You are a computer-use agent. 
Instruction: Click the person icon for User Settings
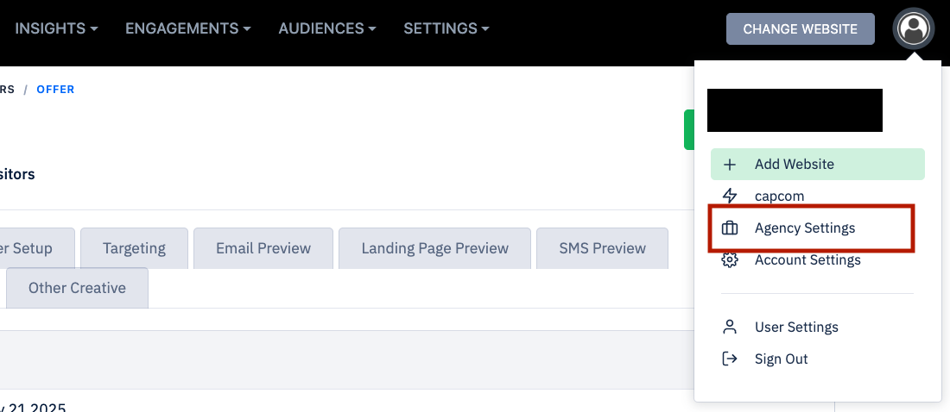(730, 327)
